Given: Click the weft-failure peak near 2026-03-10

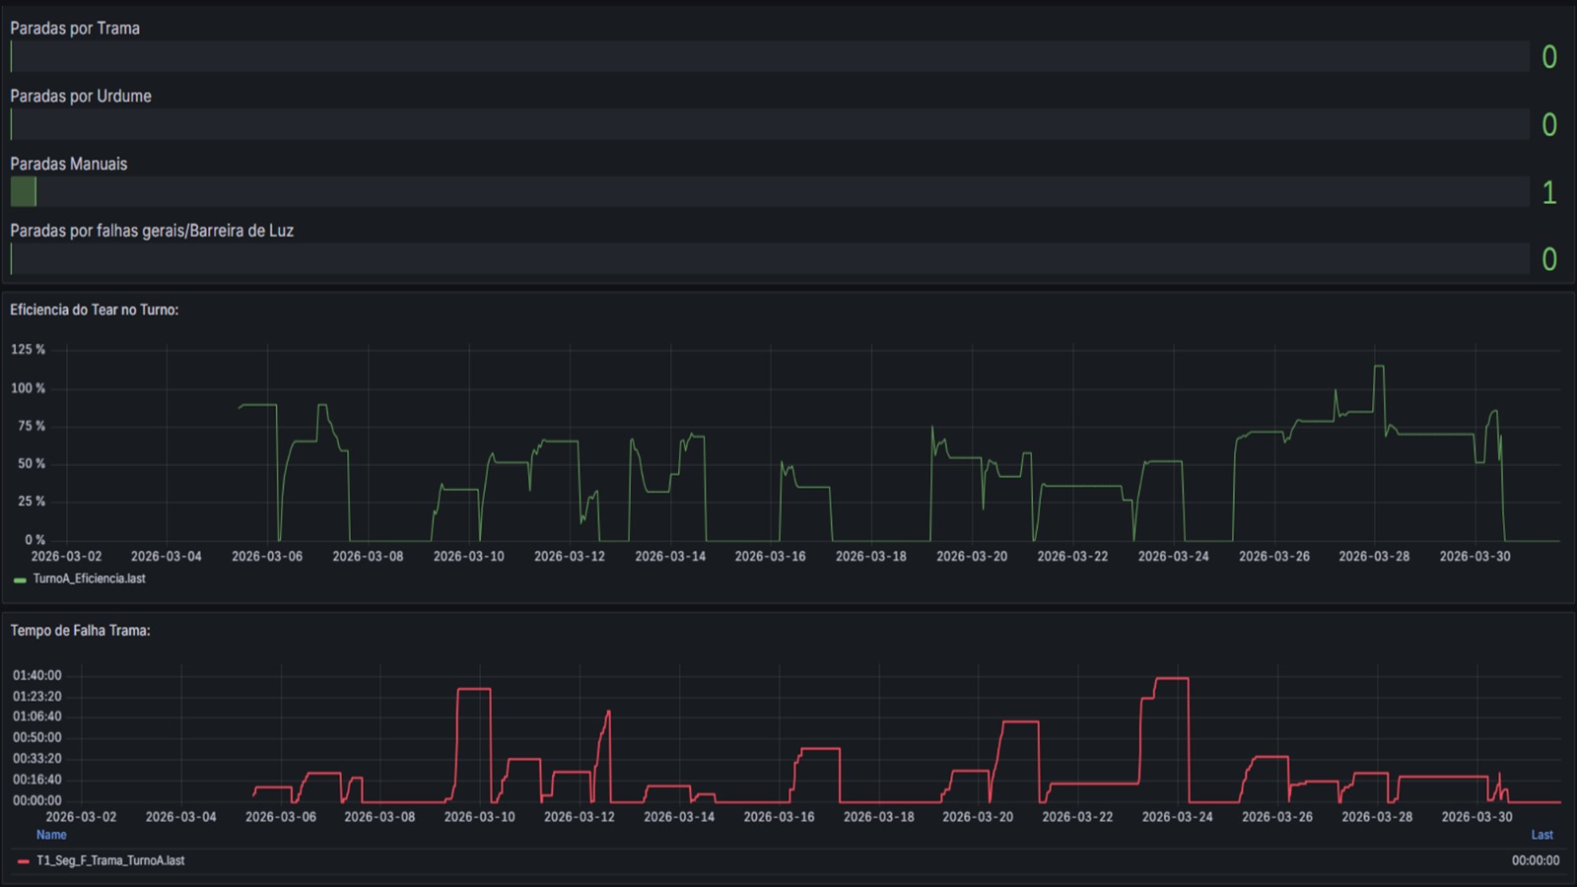Looking at the screenshot, I should pyautogui.click(x=474, y=689).
